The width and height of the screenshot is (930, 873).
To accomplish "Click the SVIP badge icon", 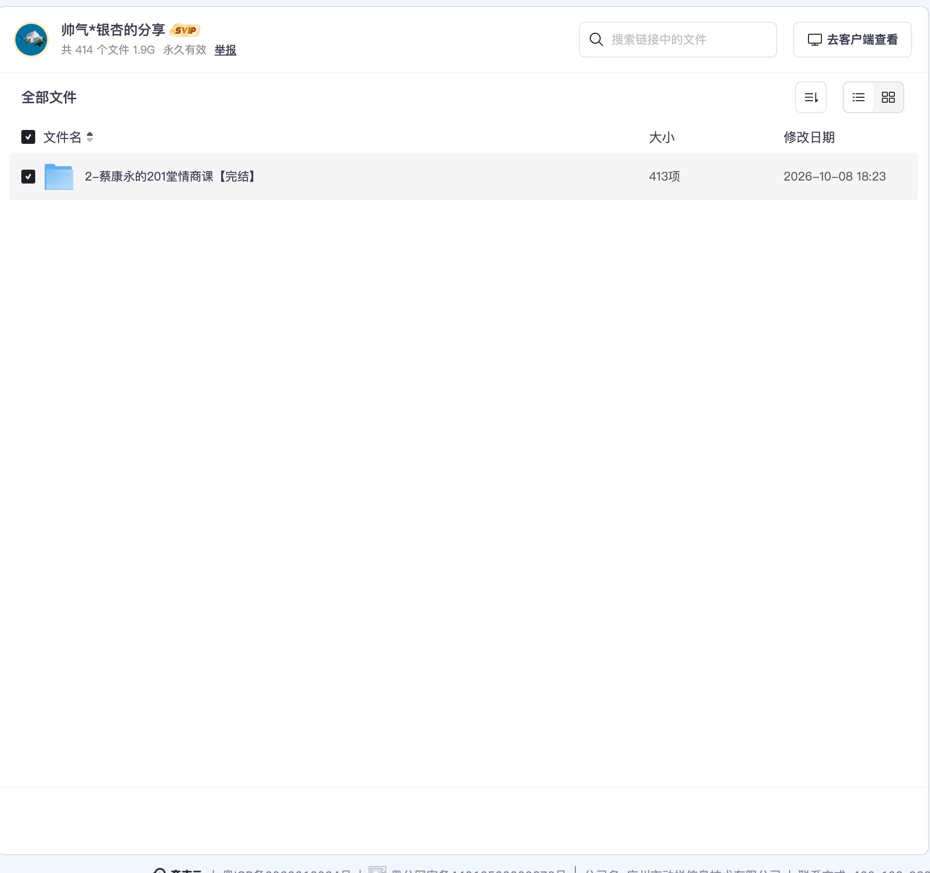I will [185, 30].
